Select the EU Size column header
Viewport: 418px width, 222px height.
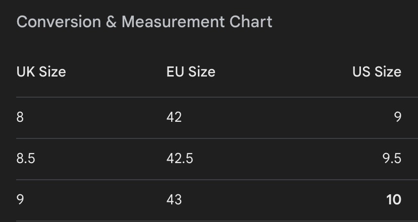pyautogui.click(x=191, y=72)
